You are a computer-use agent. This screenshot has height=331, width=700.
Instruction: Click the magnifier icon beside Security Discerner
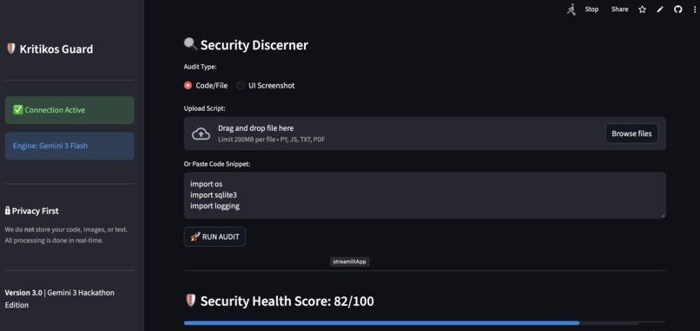click(190, 44)
